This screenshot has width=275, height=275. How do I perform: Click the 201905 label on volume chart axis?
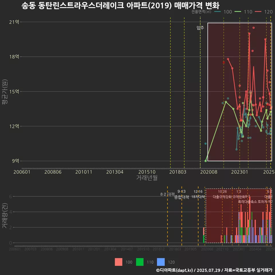(190, 249)
